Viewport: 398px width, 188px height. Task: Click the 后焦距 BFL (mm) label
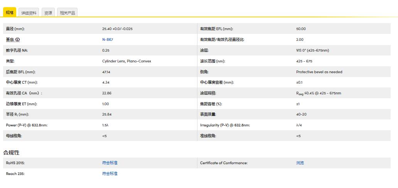click(x=20, y=72)
